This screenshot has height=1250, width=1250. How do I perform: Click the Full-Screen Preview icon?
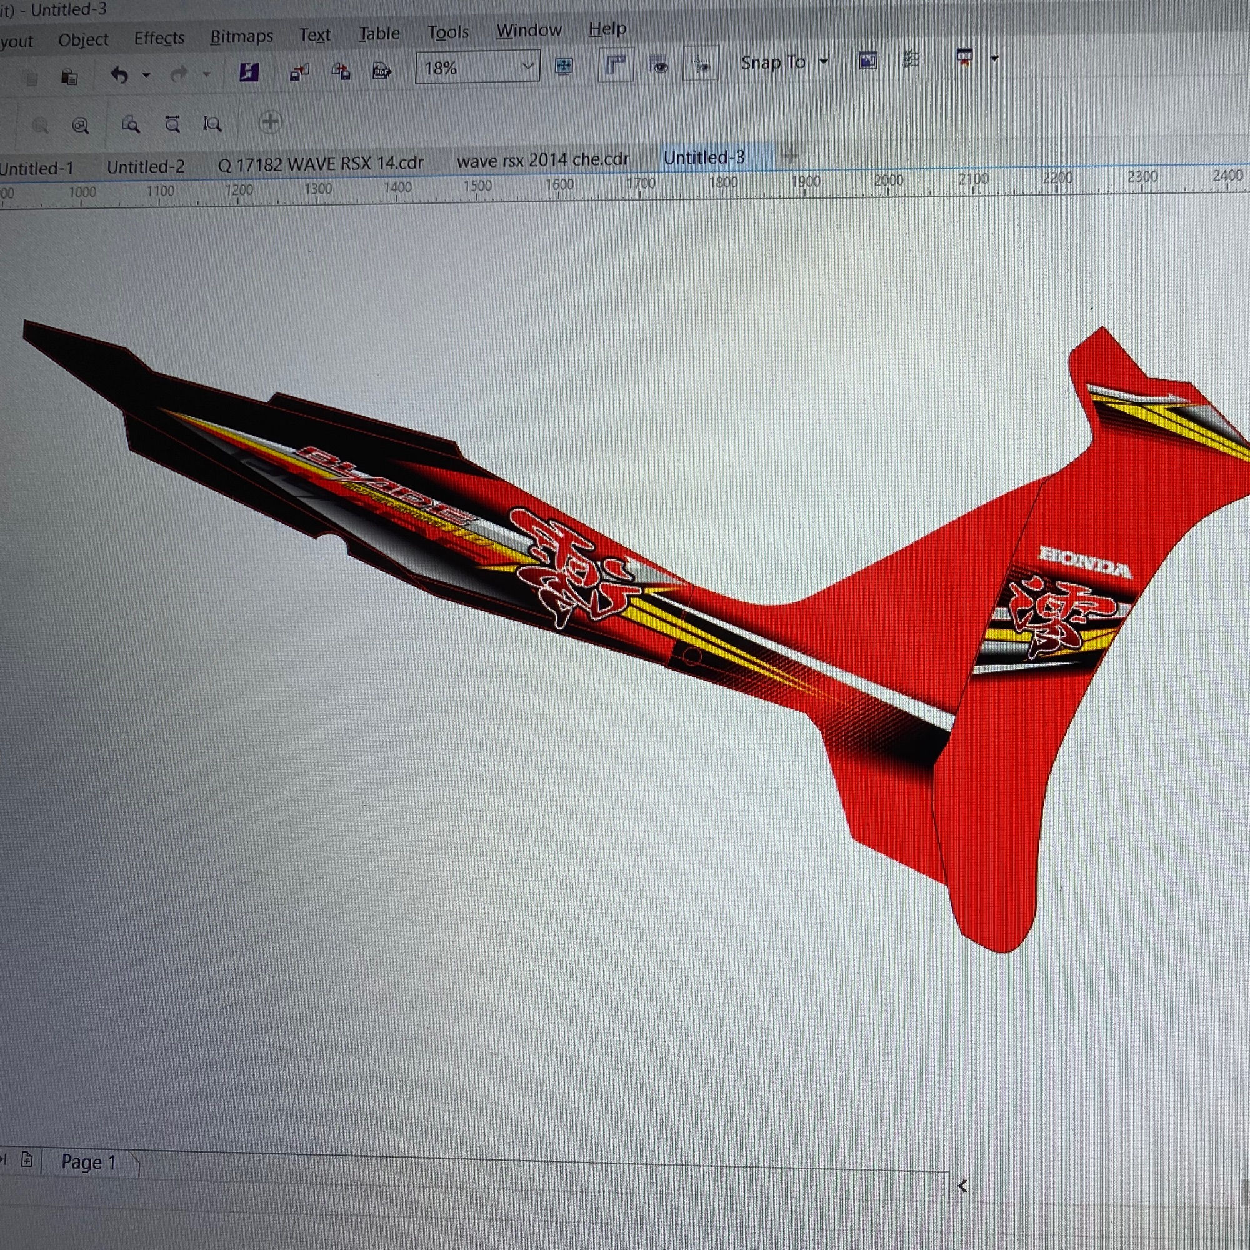(x=564, y=66)
